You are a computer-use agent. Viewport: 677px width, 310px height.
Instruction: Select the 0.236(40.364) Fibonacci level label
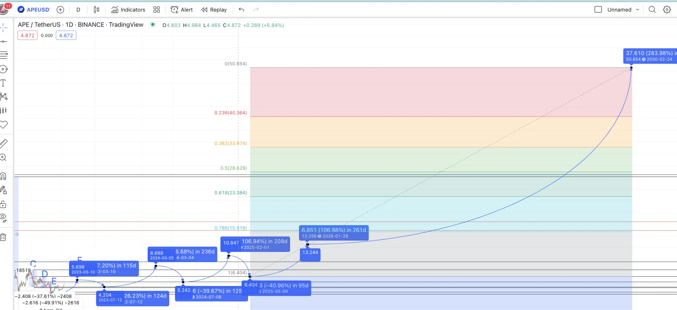point(230,113)
